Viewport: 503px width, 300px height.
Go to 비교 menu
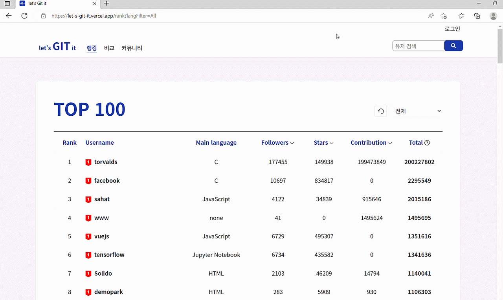(x=109, y=48)
